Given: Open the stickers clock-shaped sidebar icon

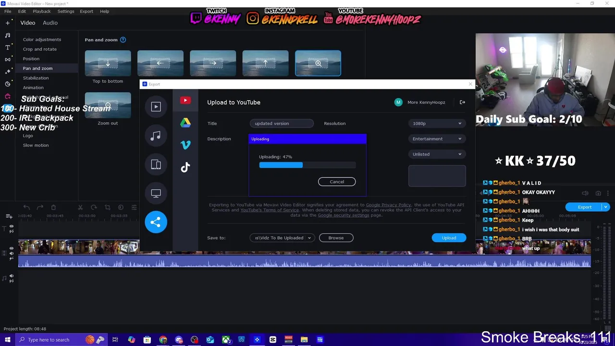Looking at the screenshot, I should pyautogui.click(x=8, y=84).
